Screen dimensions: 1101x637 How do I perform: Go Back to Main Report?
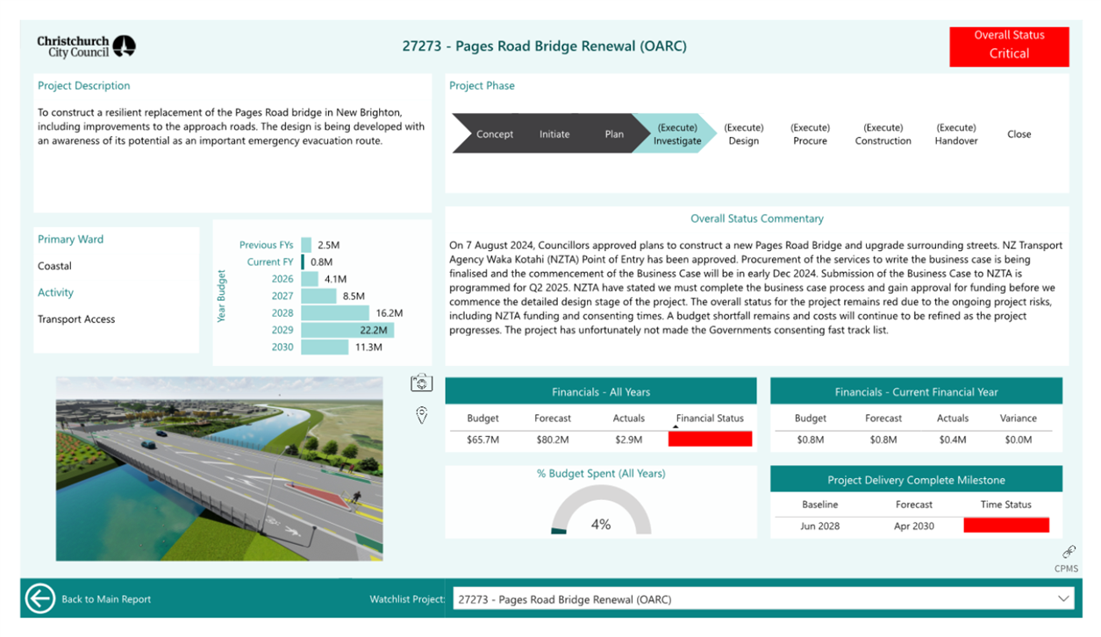106,599
